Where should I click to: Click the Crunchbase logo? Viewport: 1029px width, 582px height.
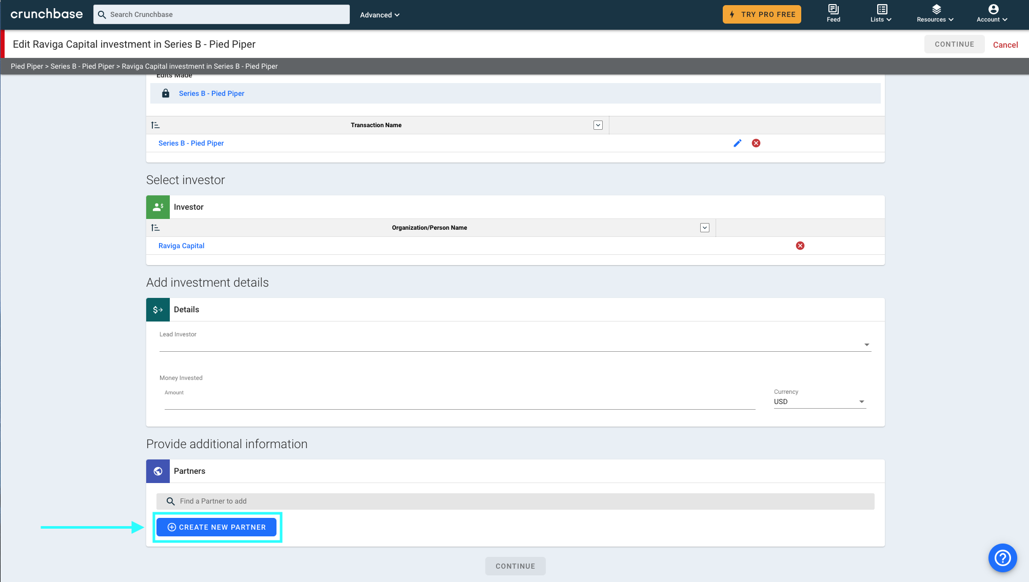47,14
